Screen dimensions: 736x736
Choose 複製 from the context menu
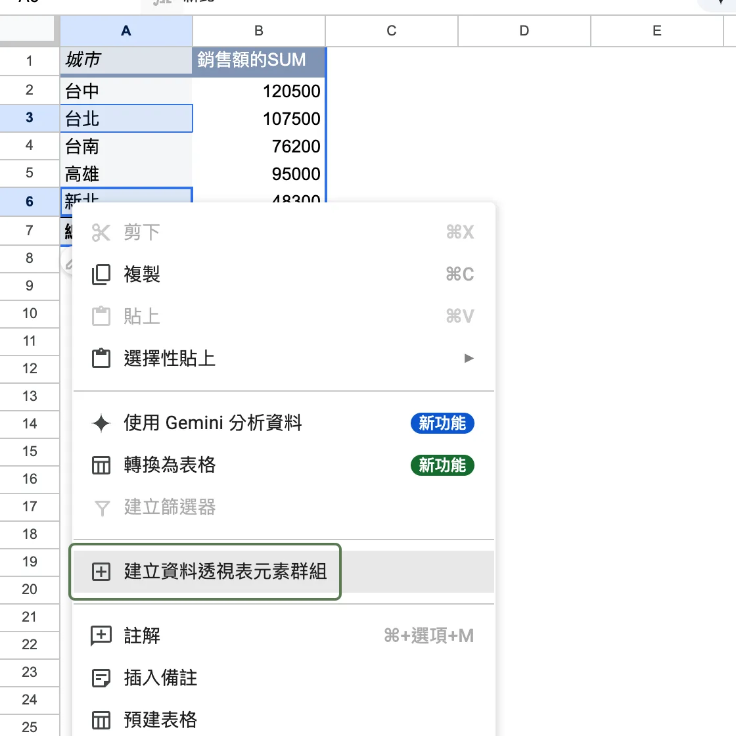[283, 274]
